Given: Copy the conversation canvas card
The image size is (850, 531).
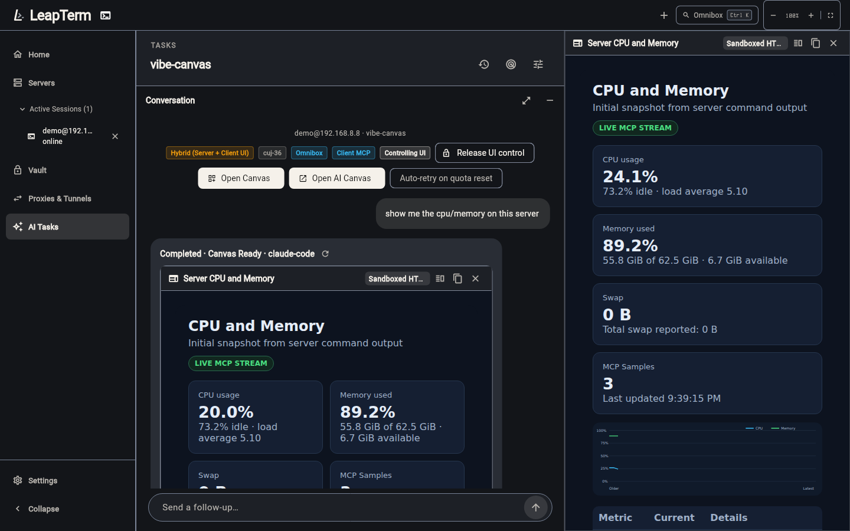Looking at the screenshot, I should (x=457, y=278).
